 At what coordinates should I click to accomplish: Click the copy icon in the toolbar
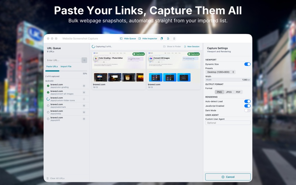click(x=162, y=38)
